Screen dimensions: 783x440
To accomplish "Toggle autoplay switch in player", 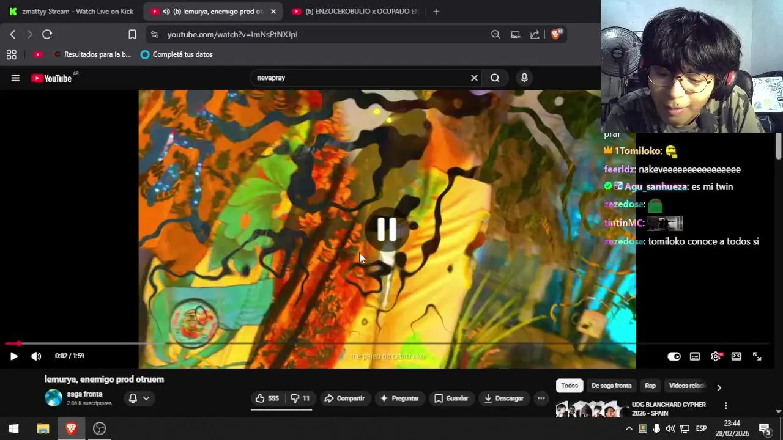I will coord(674,356).
